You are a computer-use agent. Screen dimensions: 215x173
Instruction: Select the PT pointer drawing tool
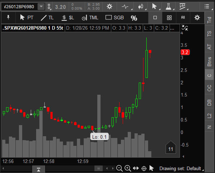(27, 18)
